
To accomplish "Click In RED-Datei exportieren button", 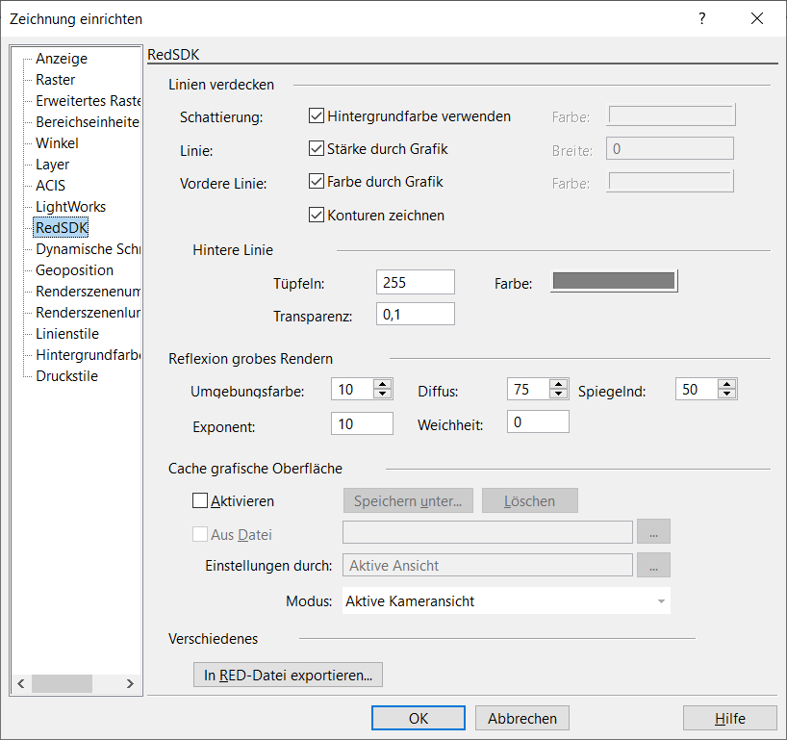I will [288, 675].
